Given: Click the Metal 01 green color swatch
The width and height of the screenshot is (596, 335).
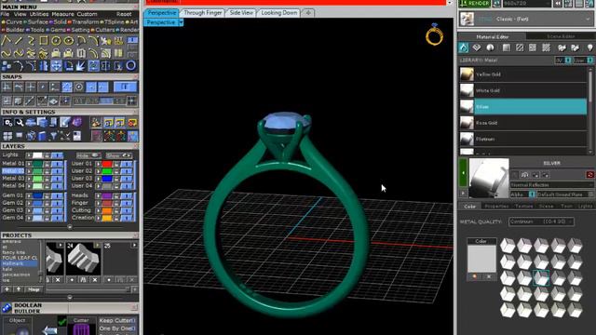Looking at the screenshot, I should pos(37,164).
